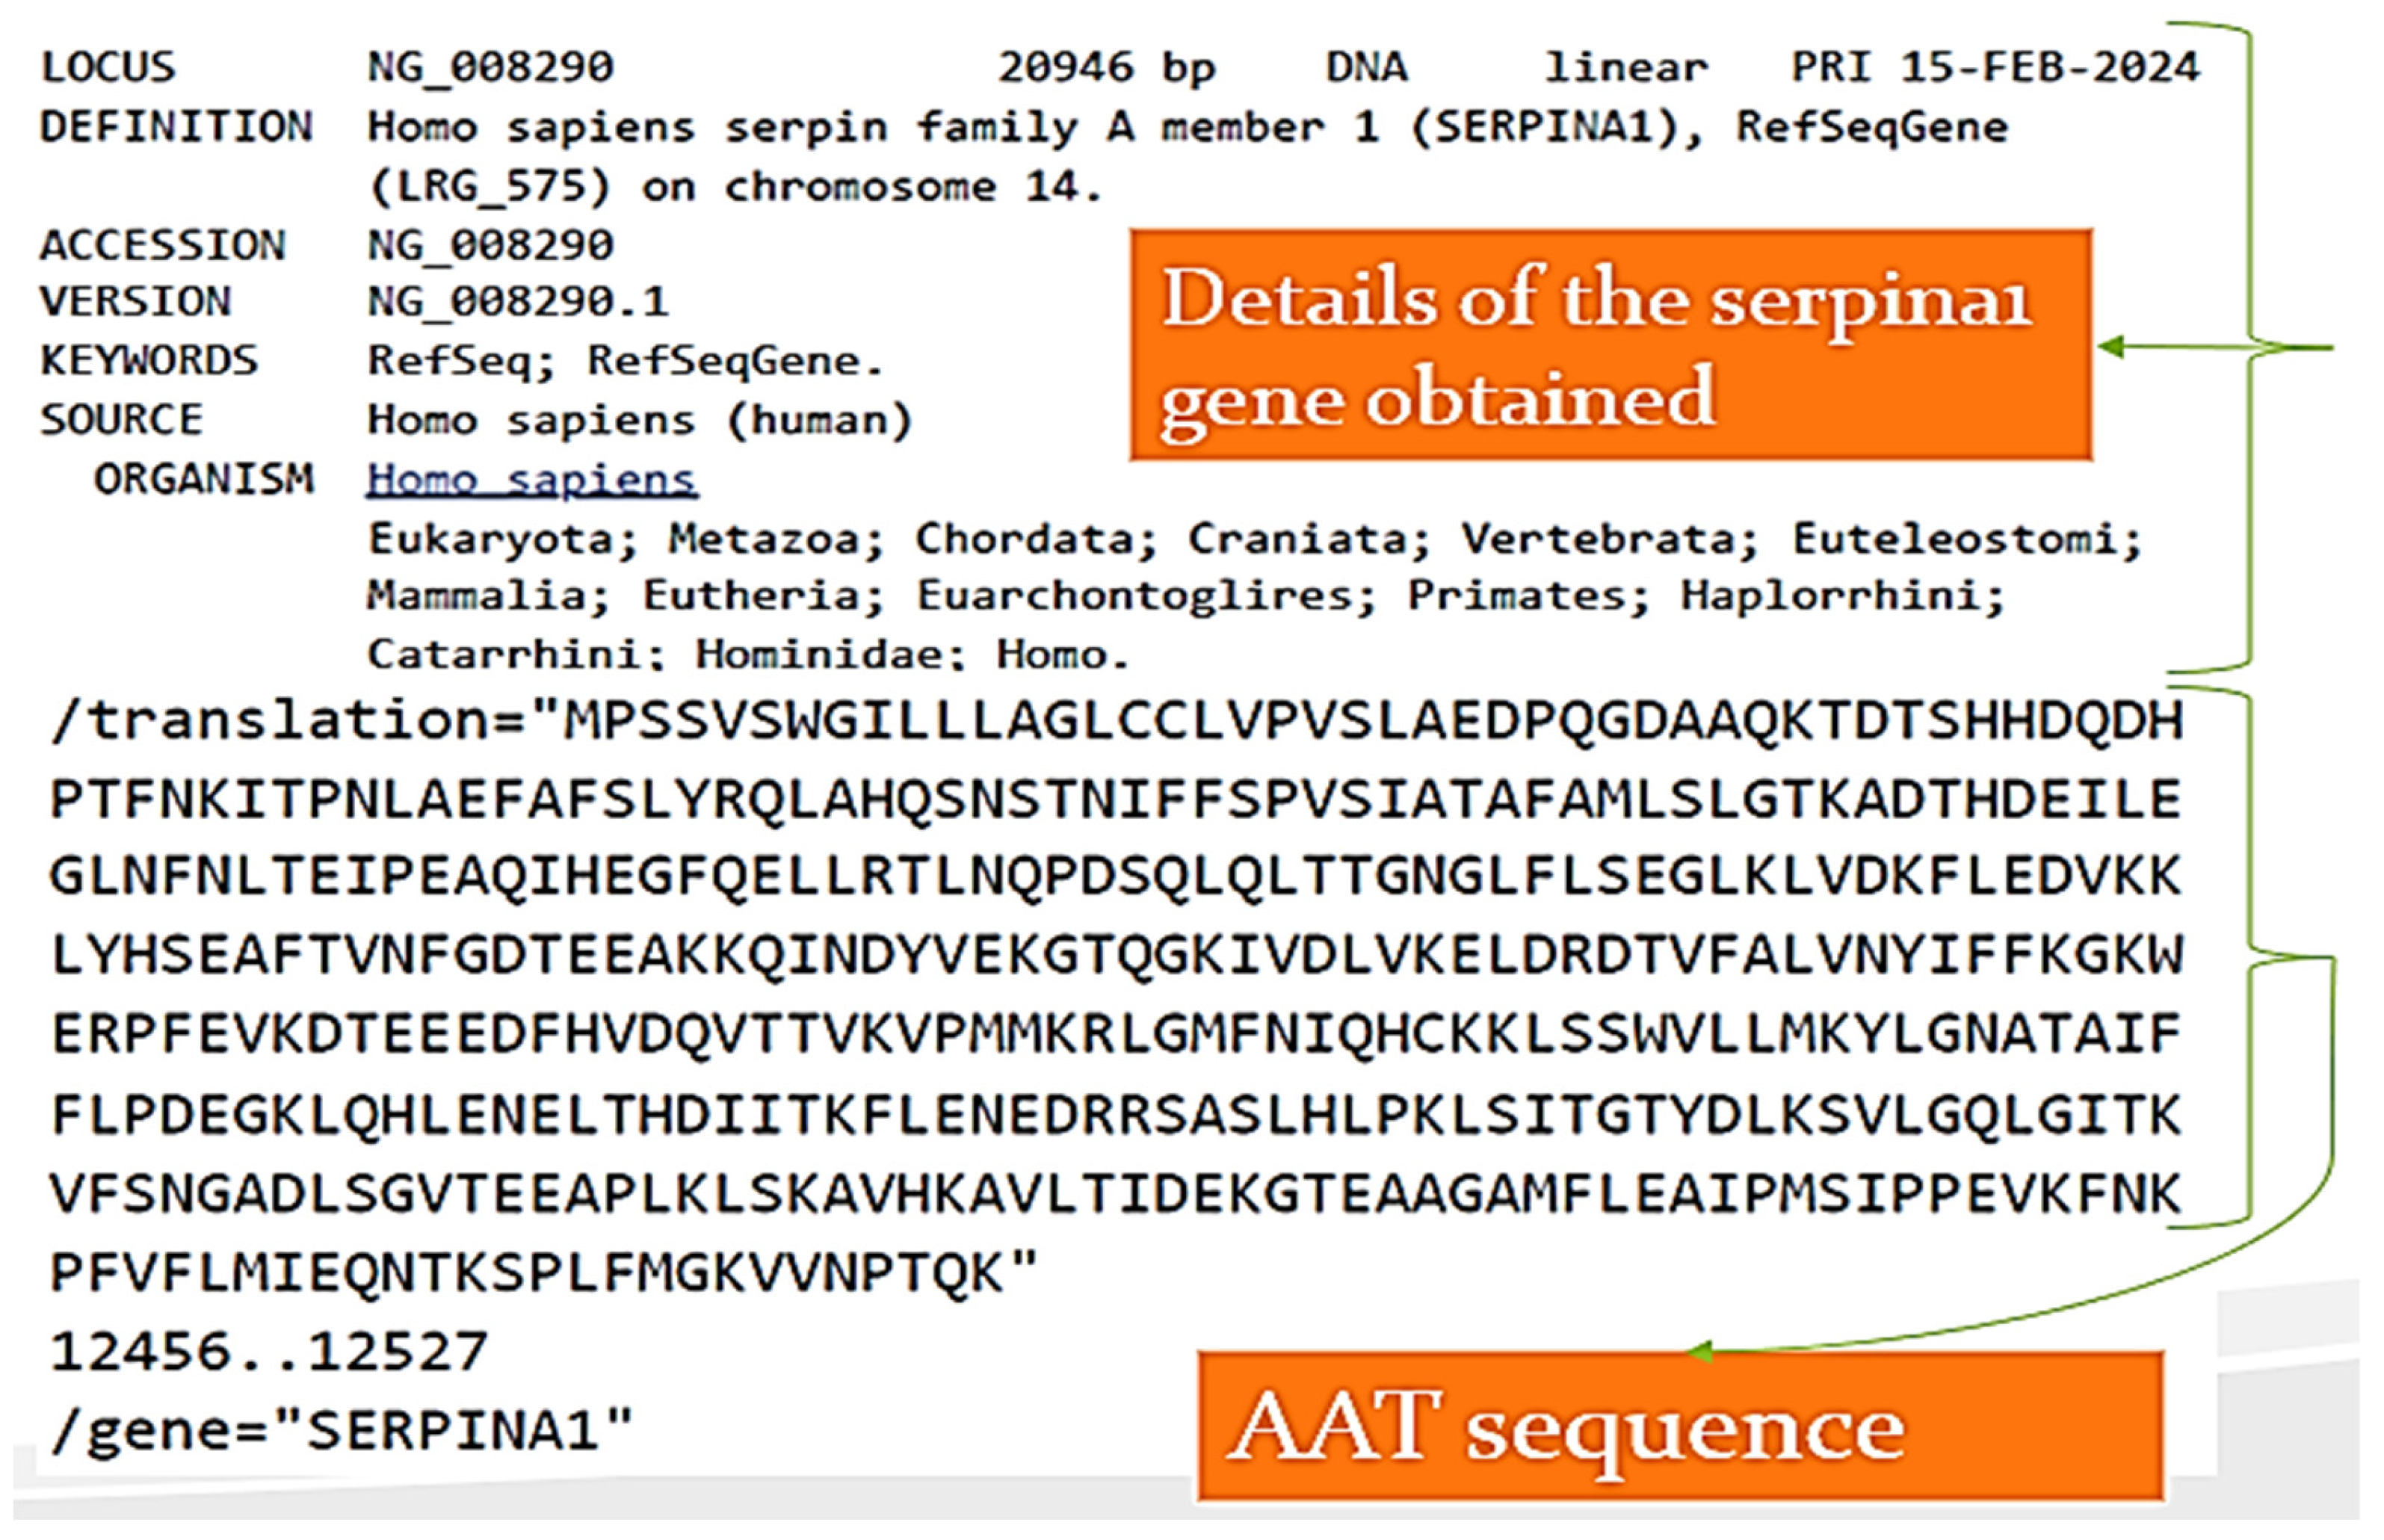Click the orange "Details of the serpina1 gene obtained" box

[x=1610, y=345]
